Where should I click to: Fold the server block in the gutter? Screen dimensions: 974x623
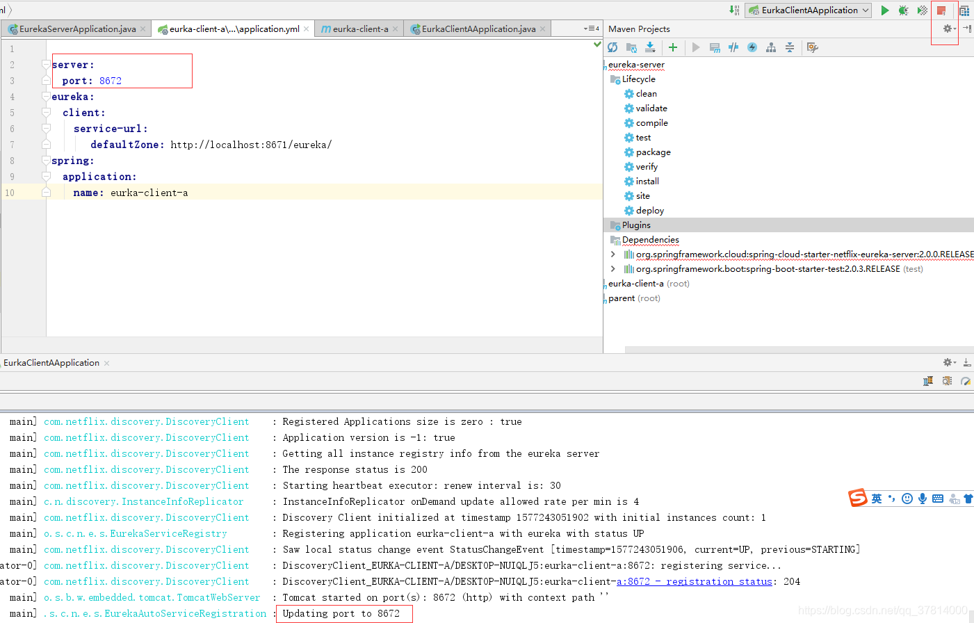(x=46, y=65)
